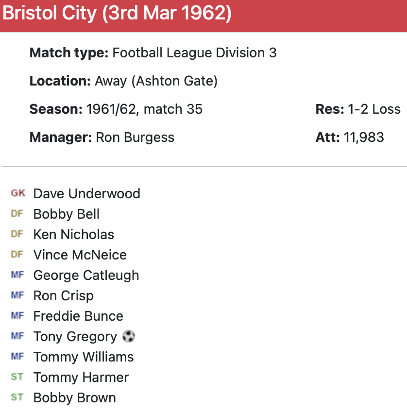Click the 1-2 Loss result
Viewport: 407px width, 414px height.
[x=374, y=109]
